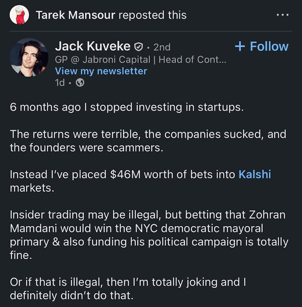The height and width of the screenshot is (307, 302).
Task: Open the "View my newsletter" link
Action: click(101, 71)
